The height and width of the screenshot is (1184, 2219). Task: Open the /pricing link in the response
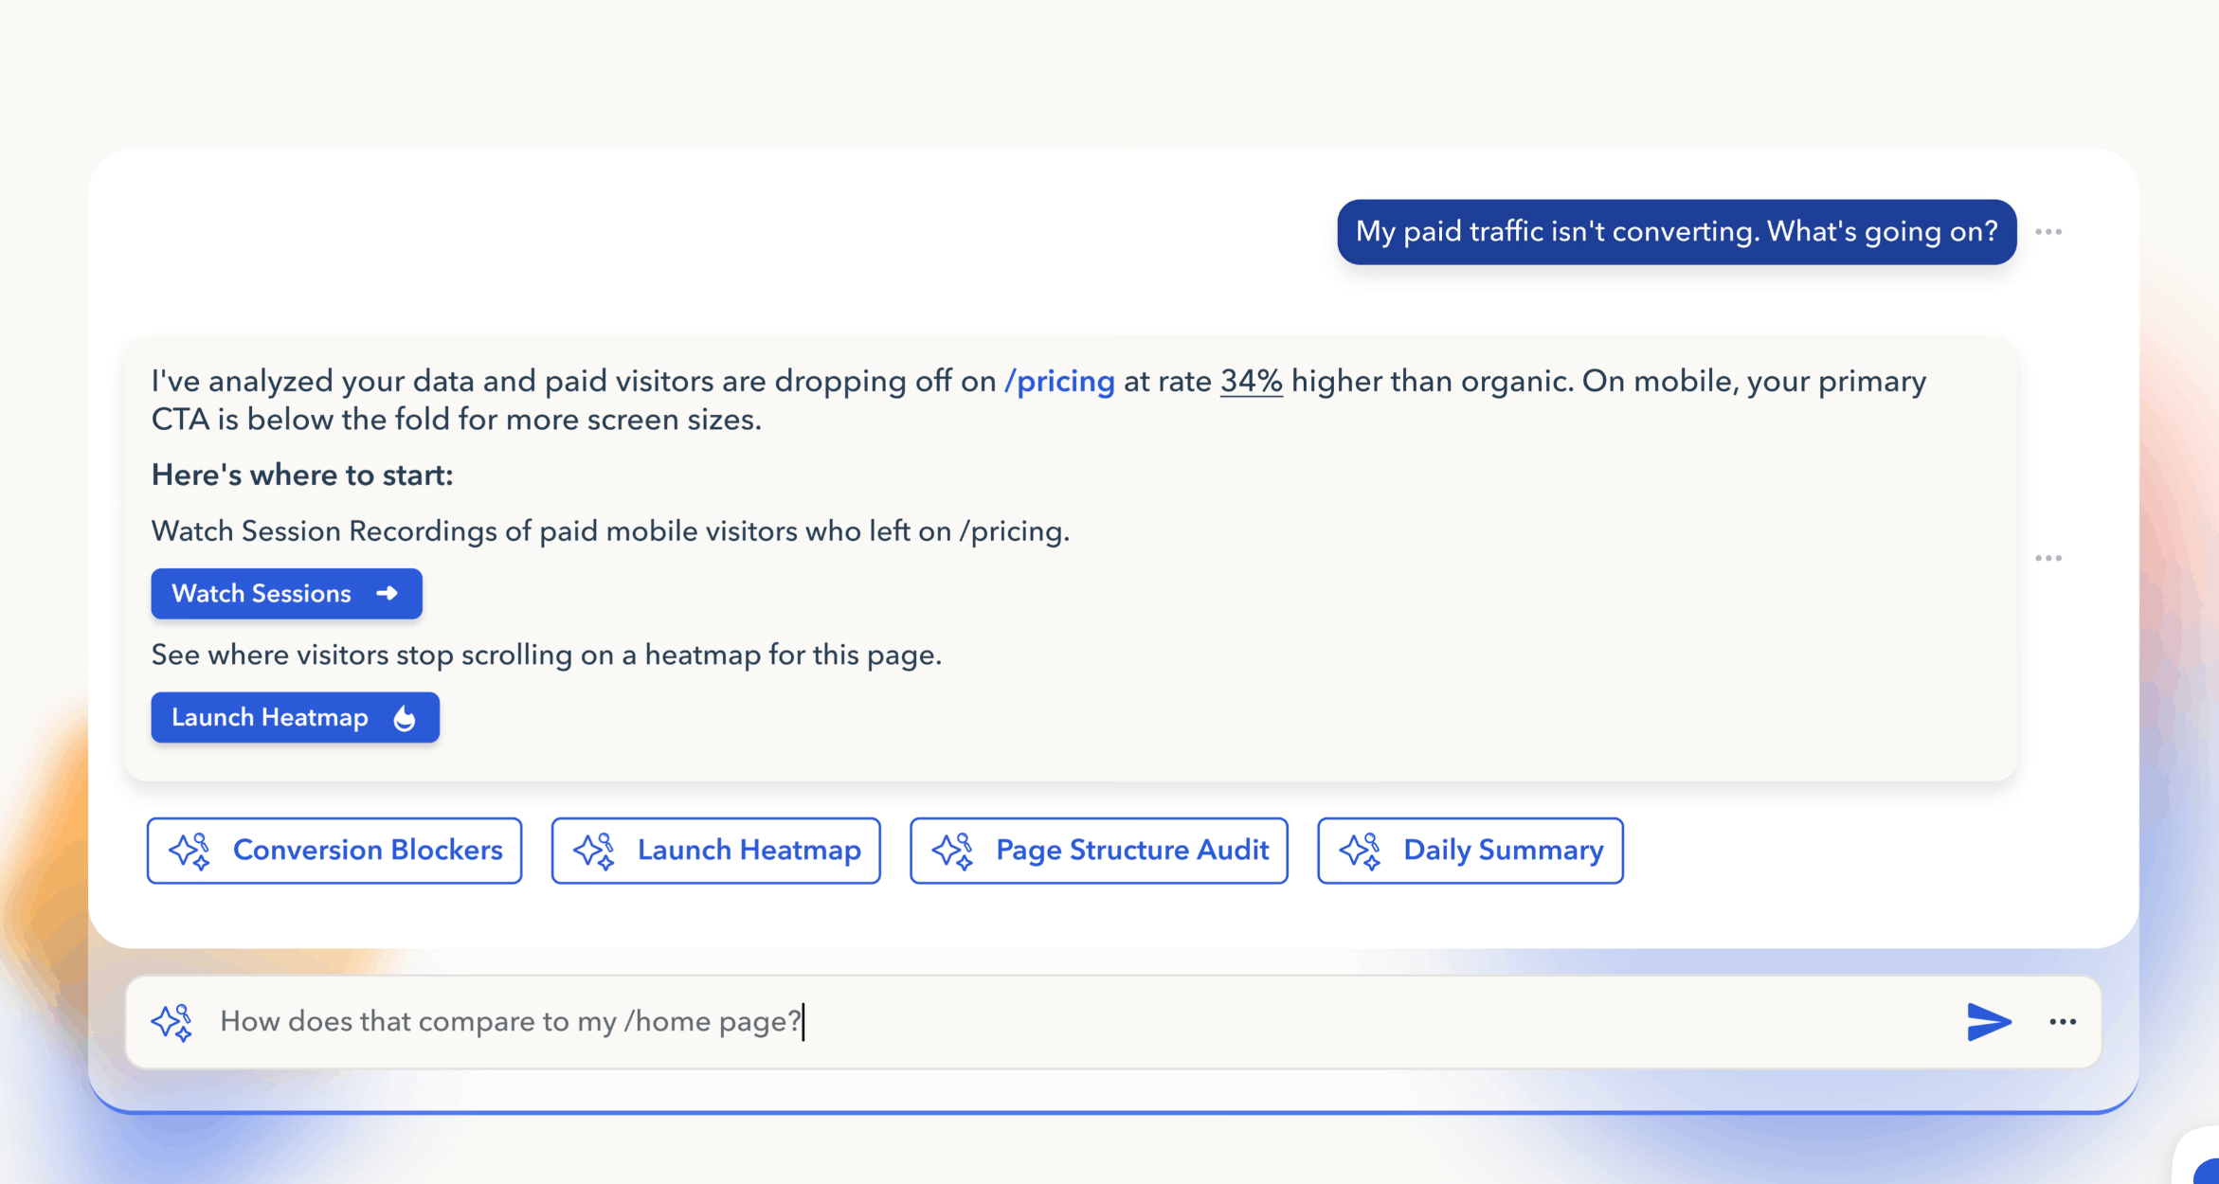pos(1059,381)
